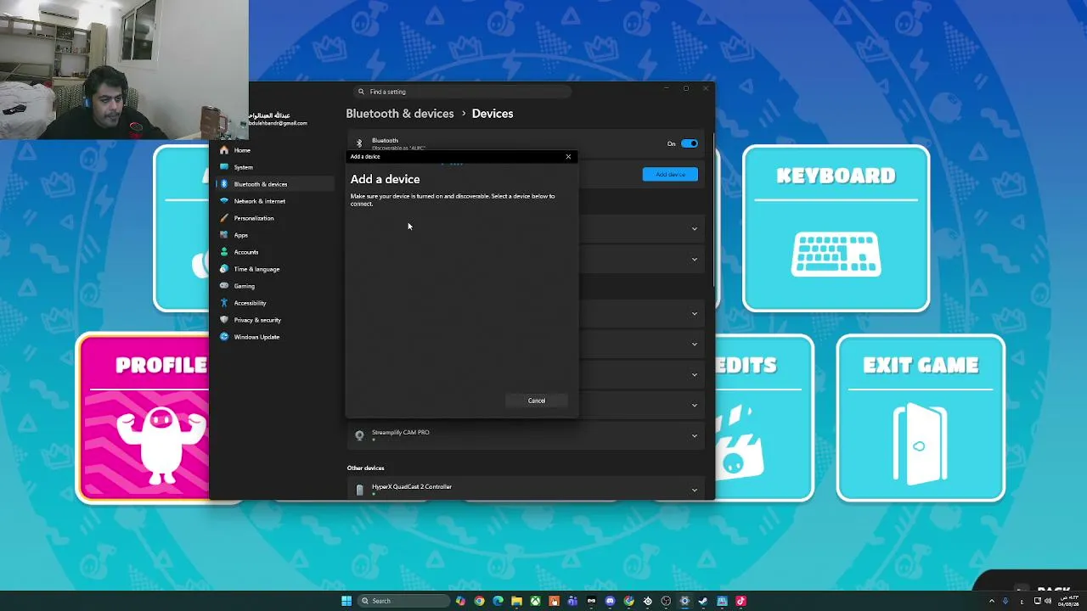Image resolution: width=1087 pixels, height=611 pixels.
Task: Open the network icon in system tray
Action: tap(1037, 601)
